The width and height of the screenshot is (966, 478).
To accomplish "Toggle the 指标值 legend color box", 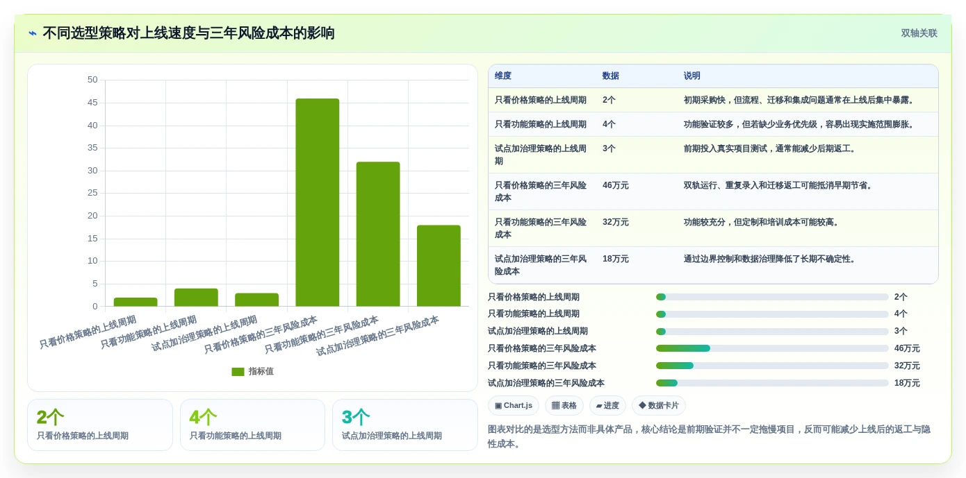I will [238, 372].
